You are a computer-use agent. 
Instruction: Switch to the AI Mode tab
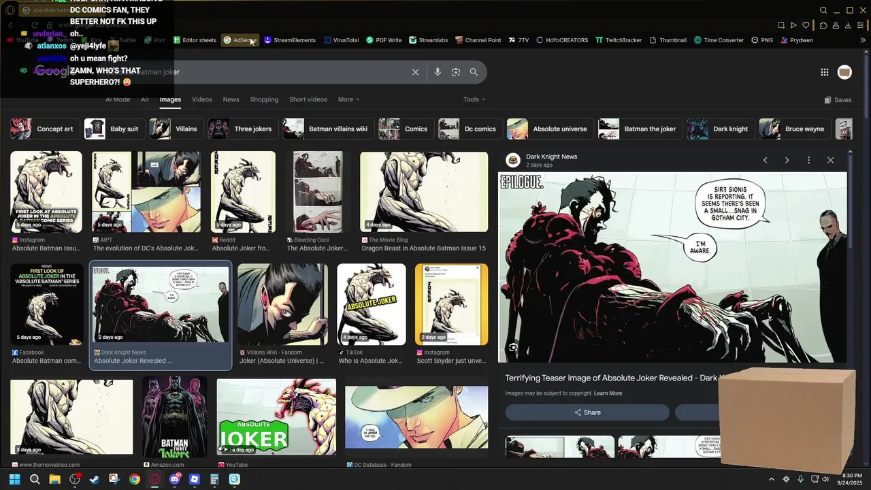tap(118, 99)
